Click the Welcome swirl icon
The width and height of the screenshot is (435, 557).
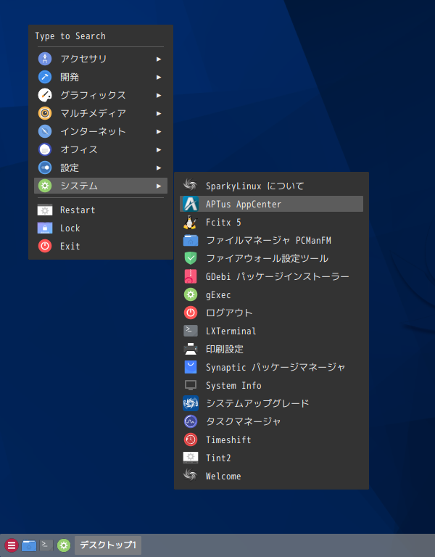[191, 475]
